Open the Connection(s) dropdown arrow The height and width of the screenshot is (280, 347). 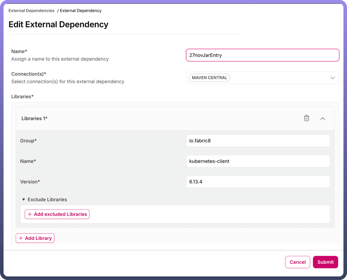[x=333, y=78]
